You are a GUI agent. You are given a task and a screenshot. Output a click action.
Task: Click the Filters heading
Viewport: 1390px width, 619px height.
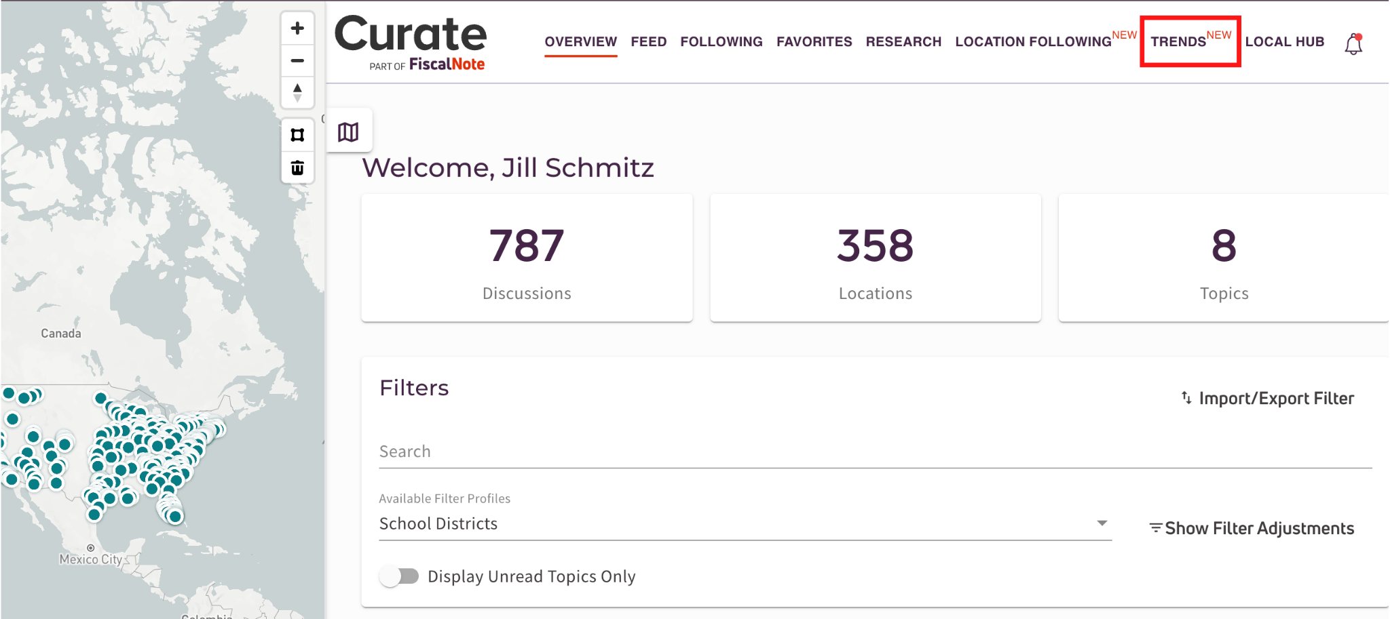click(x=414, y=388)
